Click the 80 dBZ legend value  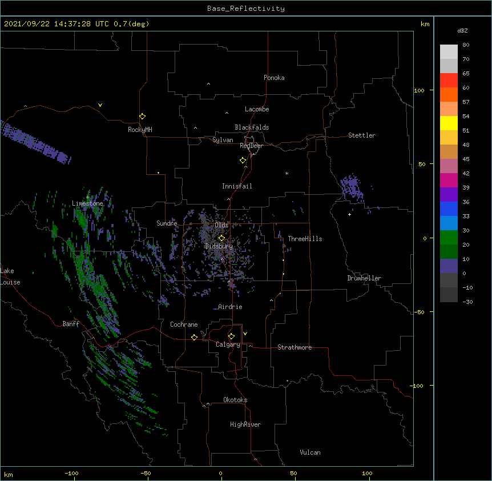pos(466,45)
